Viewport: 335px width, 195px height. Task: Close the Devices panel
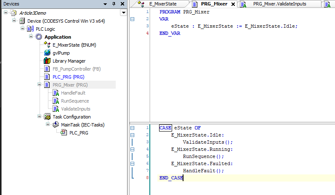coord(122,4)
